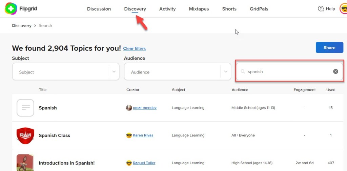This screenshot has height=171, width=347.
Task: Click the Used column header
Action: coord(331,90)
